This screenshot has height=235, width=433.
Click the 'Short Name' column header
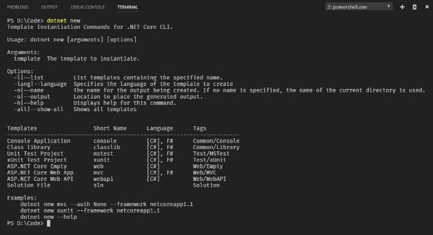tap(110, 128)
